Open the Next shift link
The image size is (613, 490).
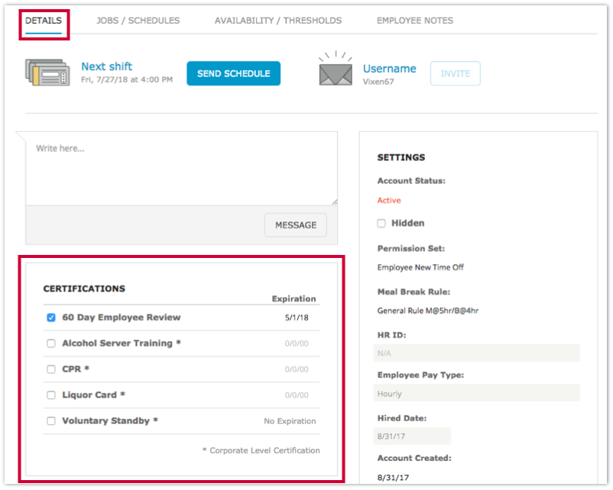click(x=107, y=66)
